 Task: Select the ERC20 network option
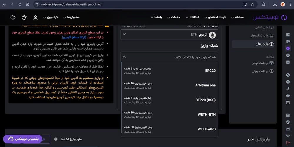pyautogui.click(x=170, y=71)
